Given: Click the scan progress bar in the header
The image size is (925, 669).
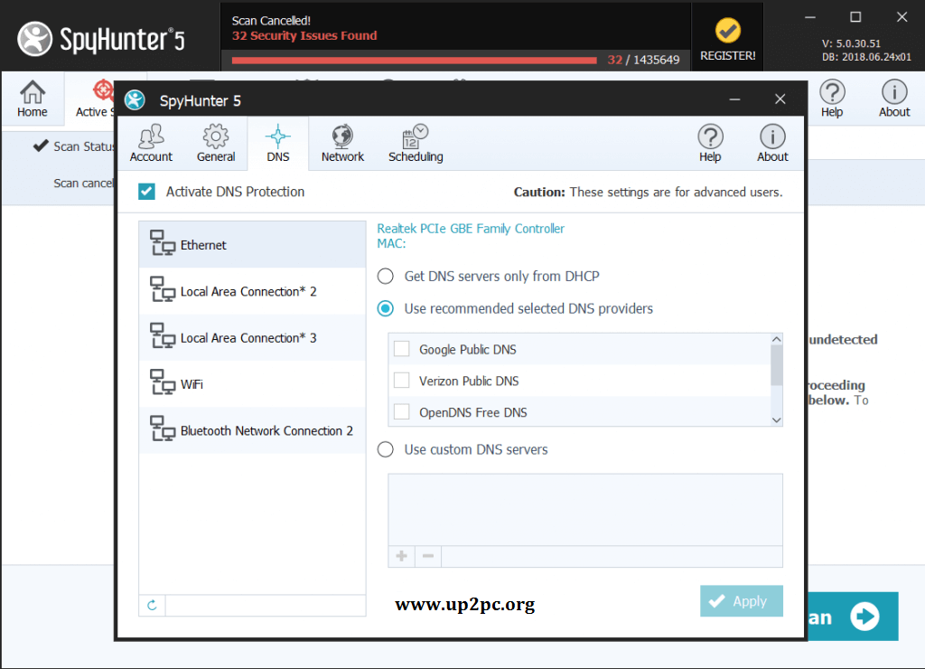Looking at the screenshot, I should coord(414,60).
